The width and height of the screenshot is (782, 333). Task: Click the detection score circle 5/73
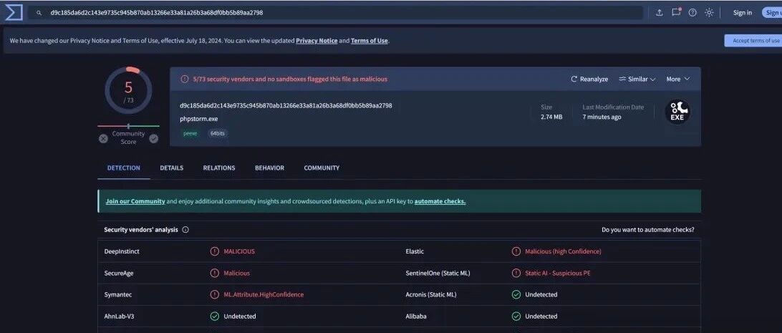tap(128, 90)
